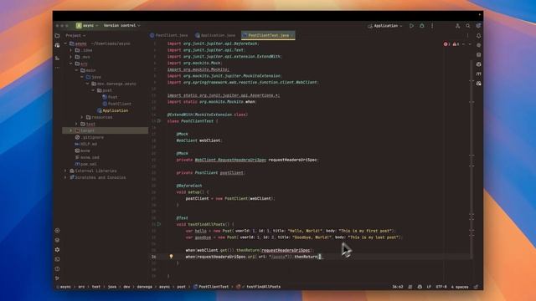
Task: Expand Scratches and Consoles node
Action: click(65, 177)
